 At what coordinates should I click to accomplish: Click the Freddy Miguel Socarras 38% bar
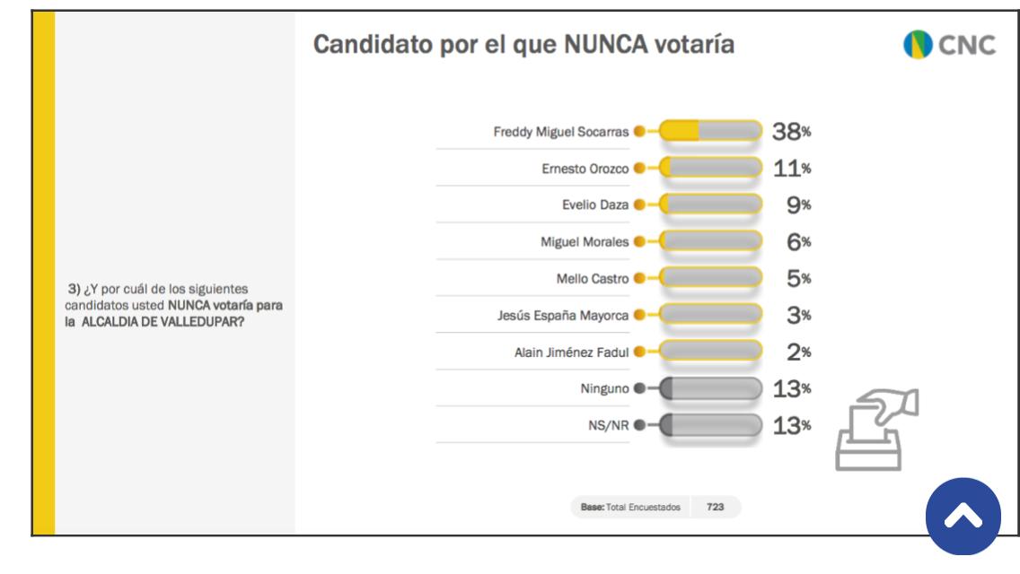coord(710,131)
